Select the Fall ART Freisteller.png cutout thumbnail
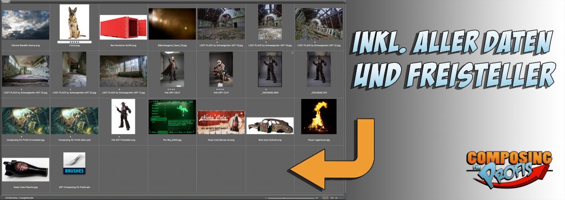The image size is (565, 200). click(x=123, y=116)
